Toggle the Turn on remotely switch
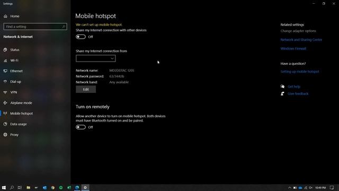Viewport: 339px width, 191px height. (x=81, y=127)
